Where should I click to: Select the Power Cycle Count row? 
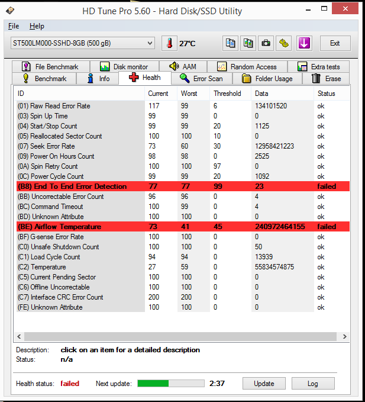(x=183, y=176)
